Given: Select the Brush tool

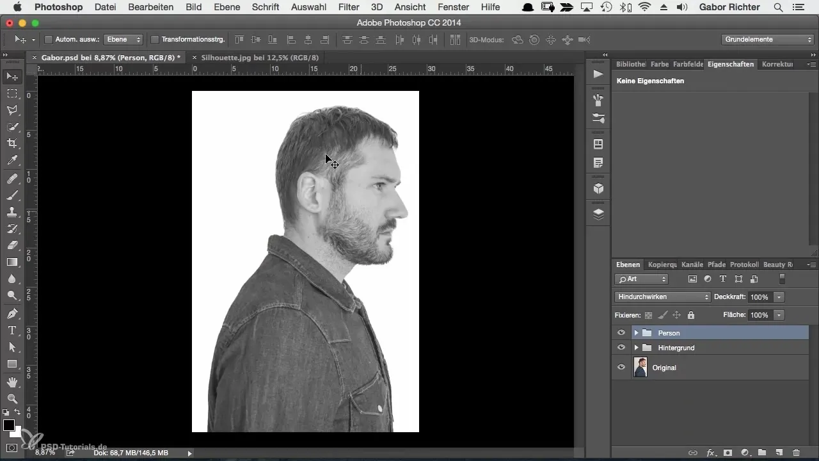Looking at the screenshot, I should click(12, 195).
